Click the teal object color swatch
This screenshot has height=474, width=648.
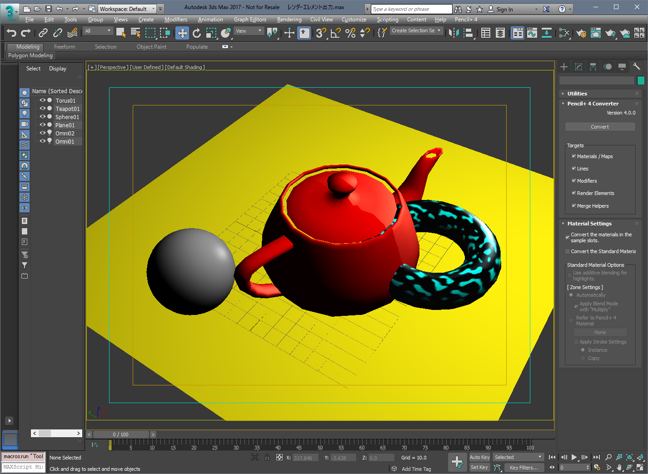[641, 80]
